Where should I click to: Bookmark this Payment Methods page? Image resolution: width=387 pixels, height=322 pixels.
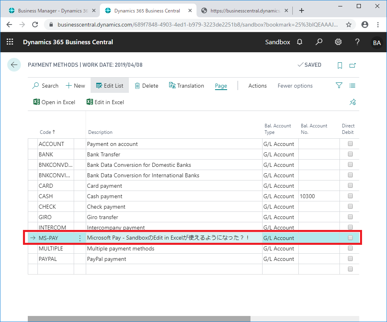click(340, 65)
